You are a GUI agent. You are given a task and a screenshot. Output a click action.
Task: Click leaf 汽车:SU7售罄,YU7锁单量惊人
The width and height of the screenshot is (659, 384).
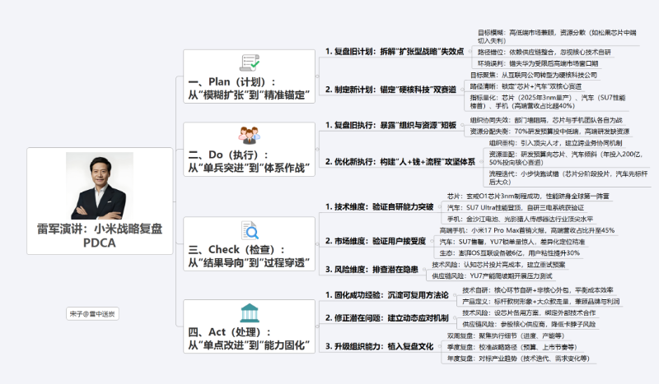pyautogui.click(x=512, y=242)
